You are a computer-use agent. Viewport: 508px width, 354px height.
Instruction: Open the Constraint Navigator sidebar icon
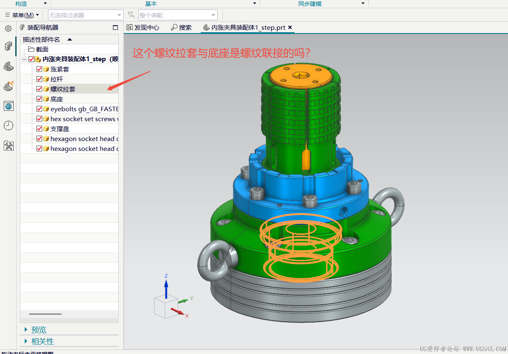coord(9,86)
